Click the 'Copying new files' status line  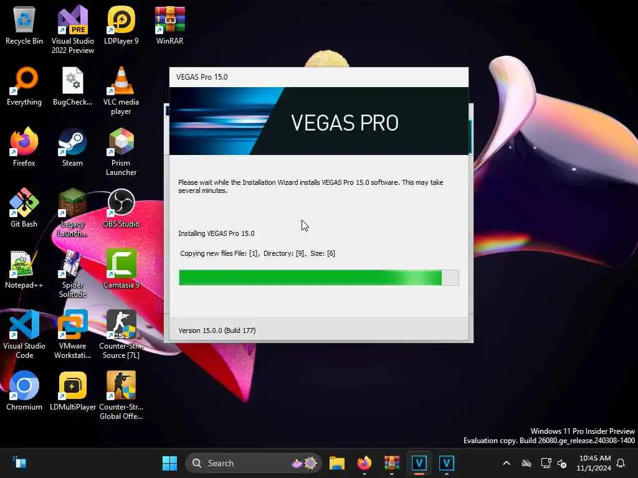[x=257, y=253]
